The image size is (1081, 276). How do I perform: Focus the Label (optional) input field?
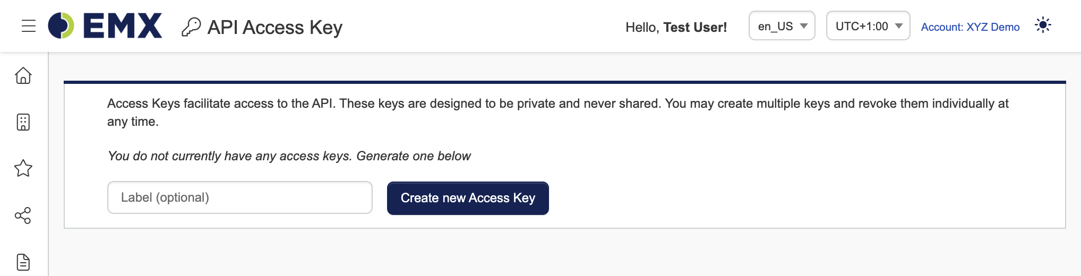click(x=240, y=197)
